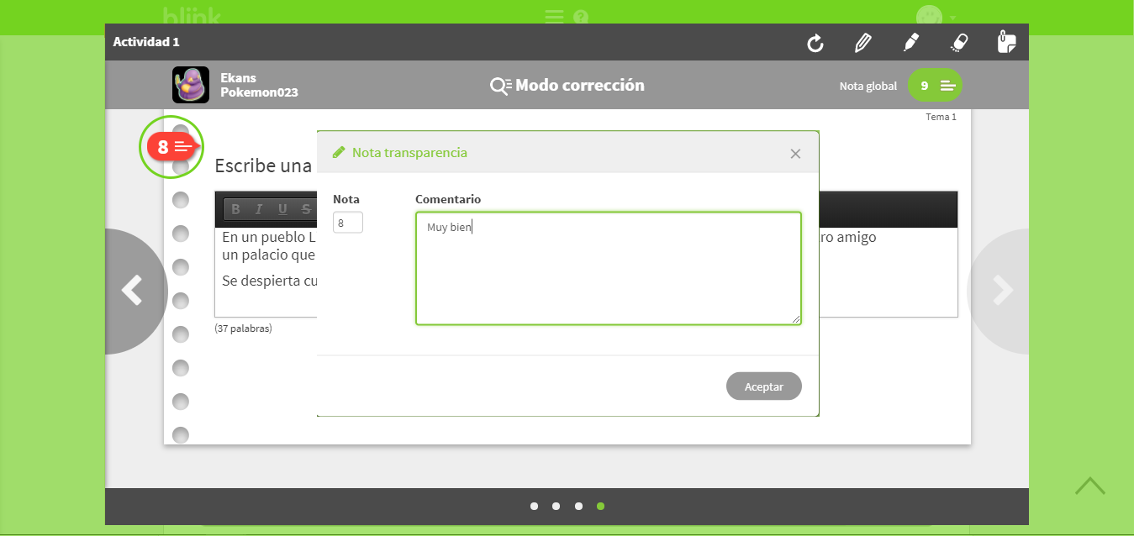Click the reload activity icon

click(815, 43)
